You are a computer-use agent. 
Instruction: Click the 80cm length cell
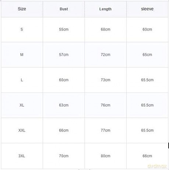pyautogui.click(x=105, y=156)
